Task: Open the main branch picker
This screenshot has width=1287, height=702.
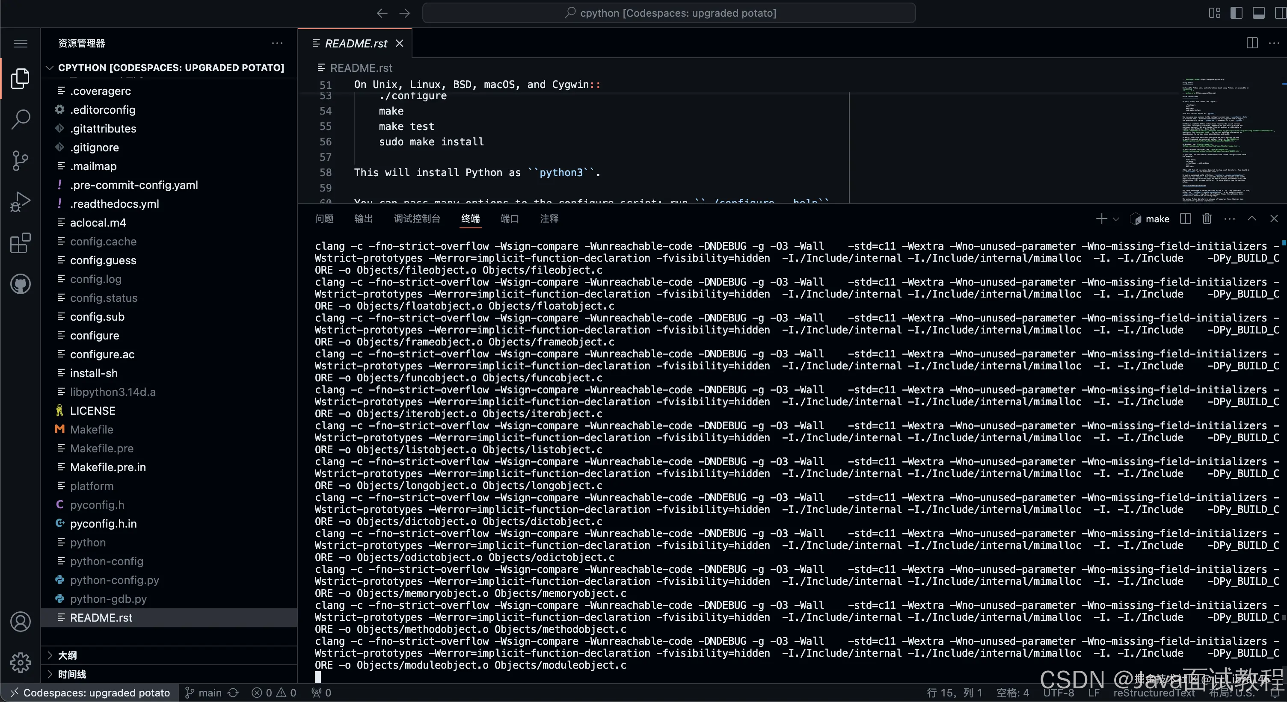Action: (x=203, y=693)
